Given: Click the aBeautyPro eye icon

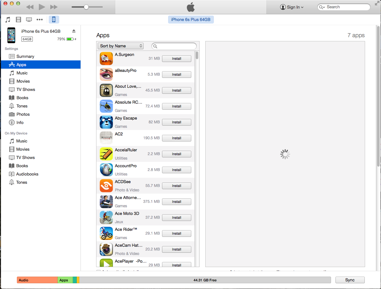Looking at the screenshot, I should 106,74.
